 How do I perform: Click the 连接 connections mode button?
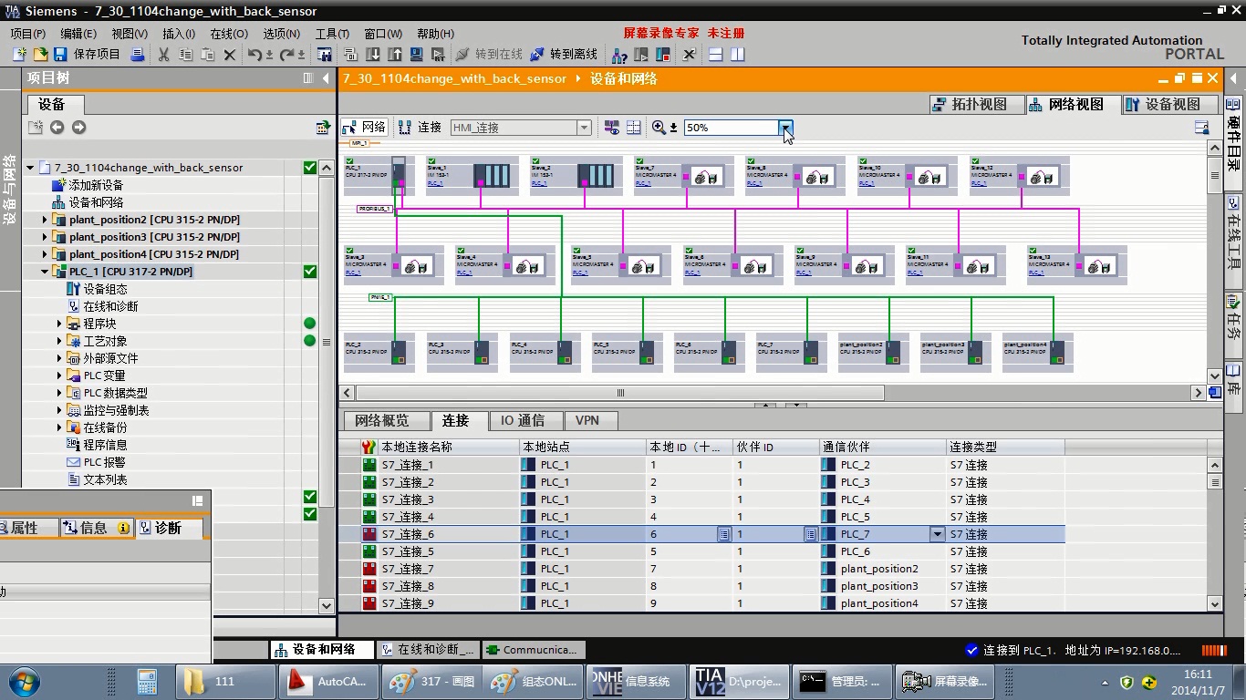point(421,128)
